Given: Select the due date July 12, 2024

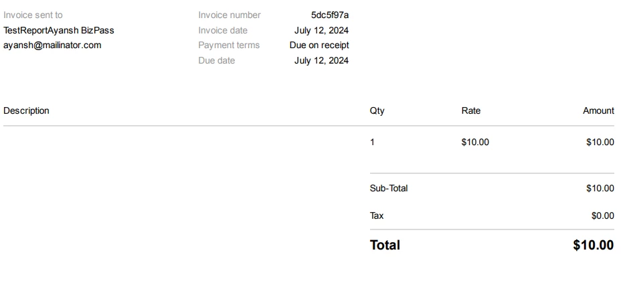Looking at the screenshot, I should [321, 61].
